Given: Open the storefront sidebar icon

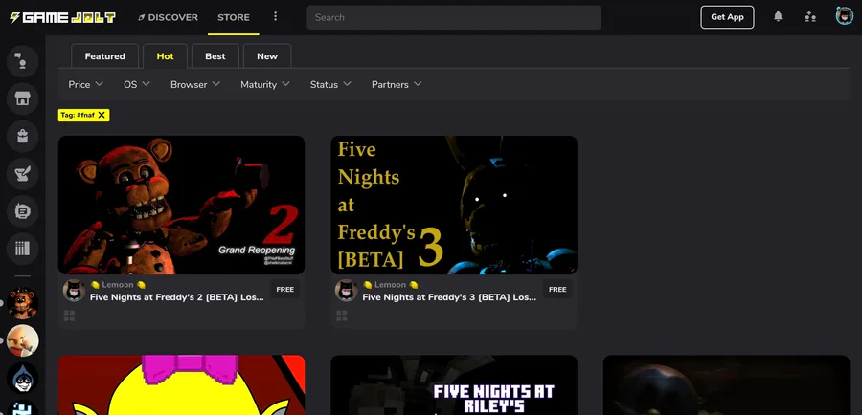Looking at the screenshot, I should coord(23,98).
